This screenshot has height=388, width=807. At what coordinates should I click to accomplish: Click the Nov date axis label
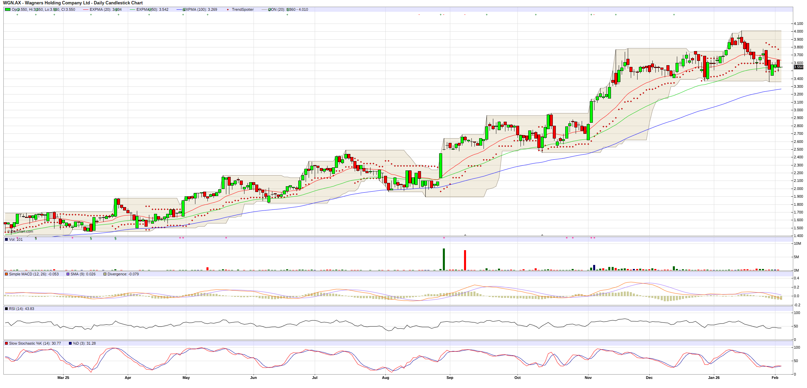pos(588,378)
